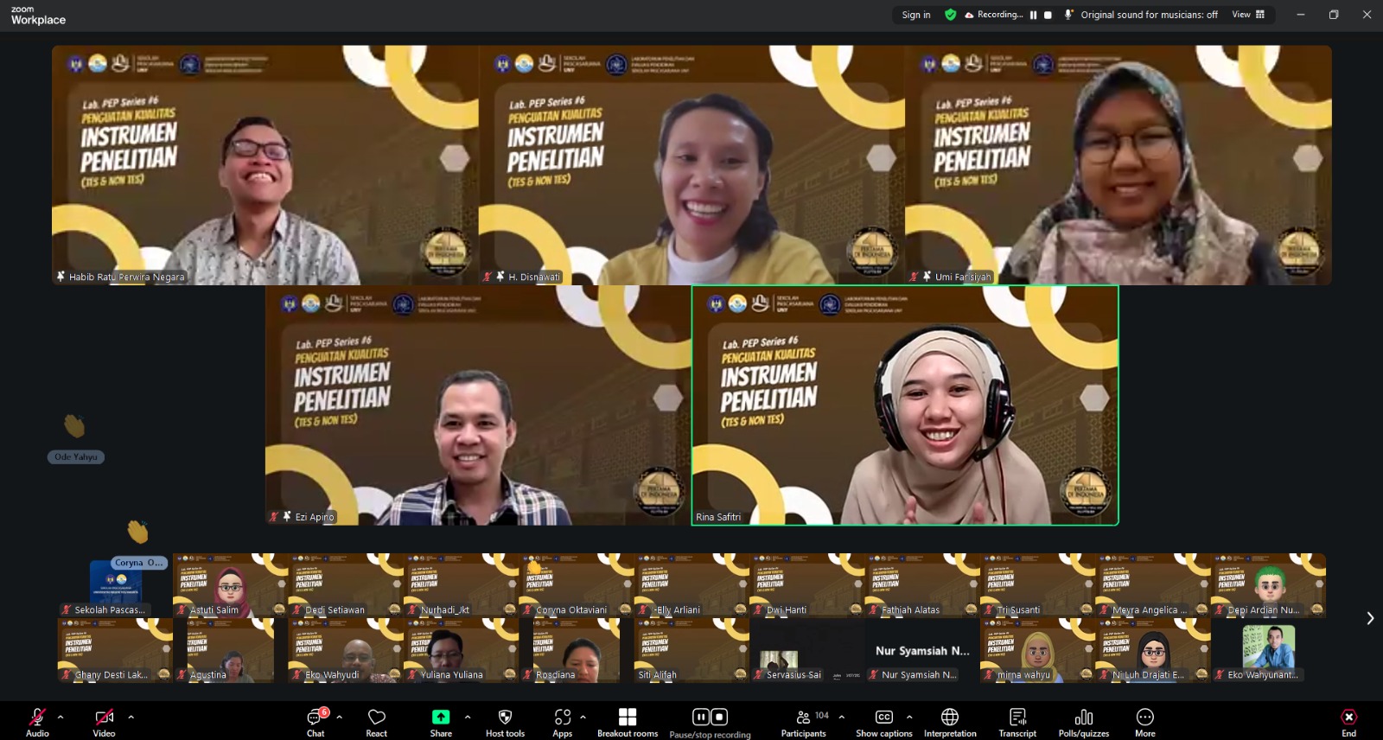Image resolution: width=1383 pixels, height=740 pixels.
Task: Open the More options menu
Action: 1144,722
